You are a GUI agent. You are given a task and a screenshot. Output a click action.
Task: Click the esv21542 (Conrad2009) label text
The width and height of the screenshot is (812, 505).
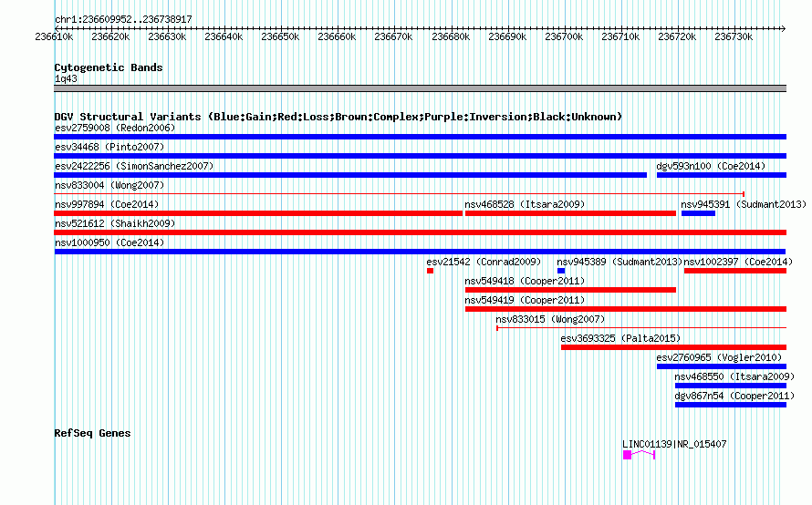coord(484,262)
